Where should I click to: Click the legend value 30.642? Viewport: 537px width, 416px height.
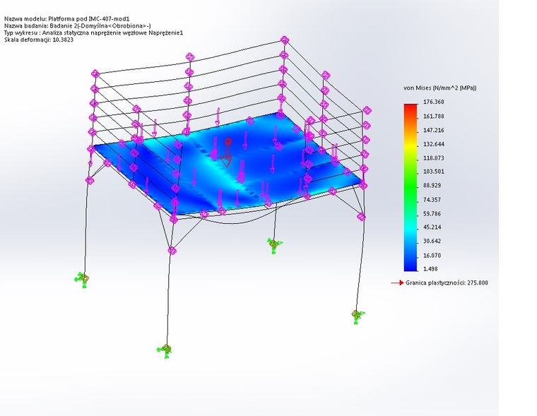432,241
